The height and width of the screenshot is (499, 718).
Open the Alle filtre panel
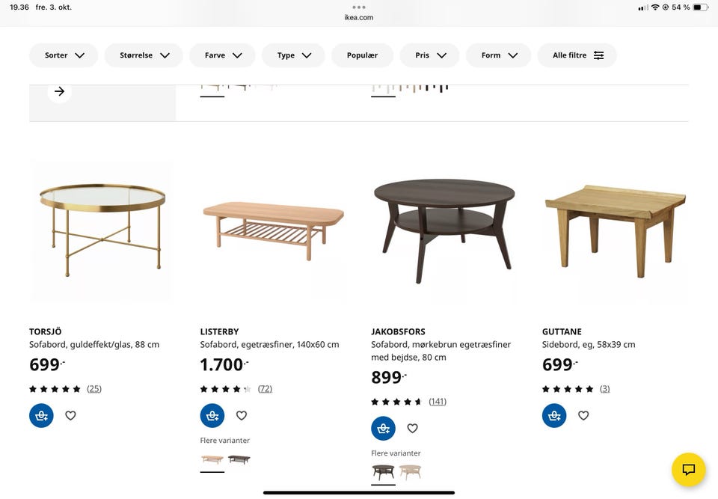(x=577, y=55)
